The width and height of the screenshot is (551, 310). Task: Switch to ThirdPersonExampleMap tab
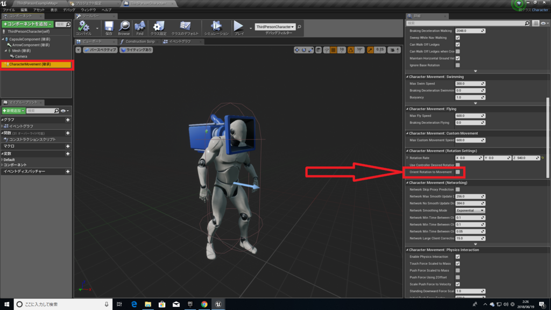click(x=37, y=3)
